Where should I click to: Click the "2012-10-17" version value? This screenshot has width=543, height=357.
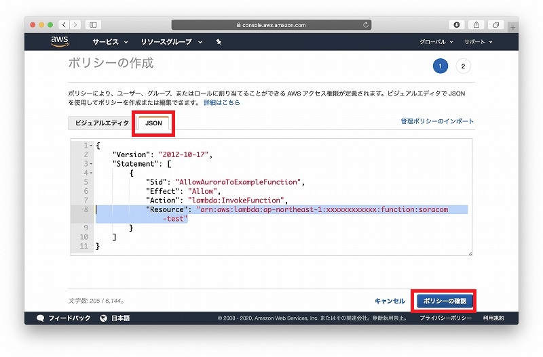pyautogui.click(x=184, y=155)
